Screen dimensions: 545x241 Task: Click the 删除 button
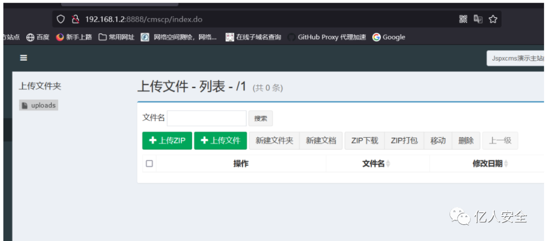click(466, 141)
